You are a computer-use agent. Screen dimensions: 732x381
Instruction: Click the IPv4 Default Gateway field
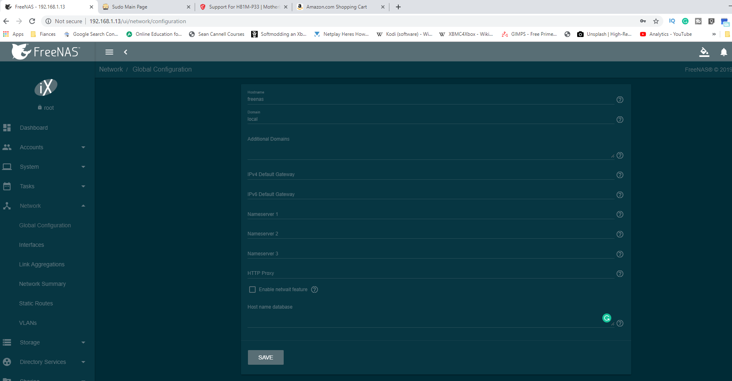tap(431, 174)
